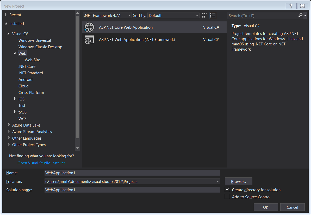Screen dimensions: 311x215
Task: Click the ASP.NET Web Application (.NET Framework) icon
Action: tap(89, 40)
